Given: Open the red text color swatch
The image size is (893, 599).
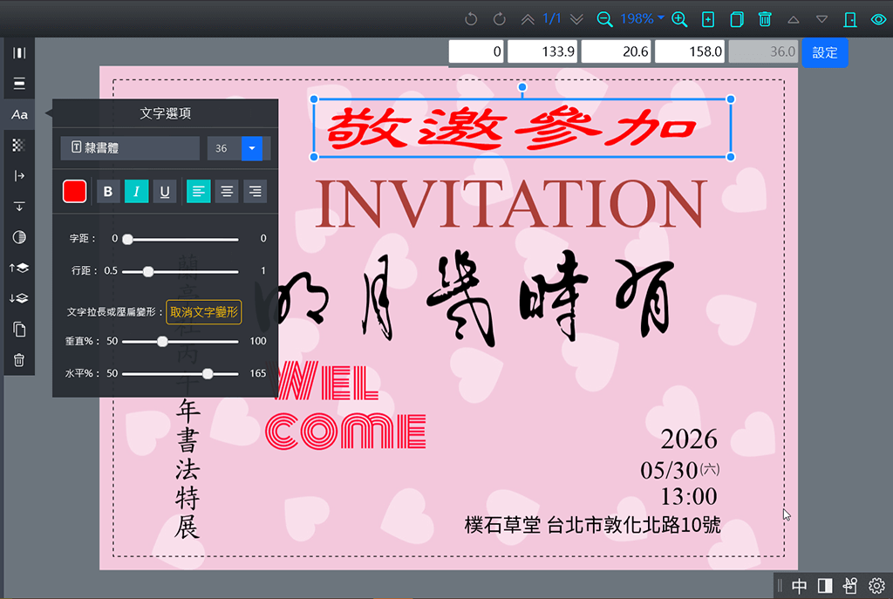Looking at the screenshot, I should [75, 191].
